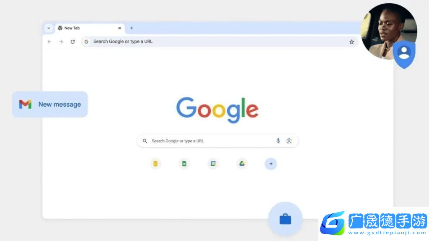429x241 pixels.
Task: Close the New Tab tab
Action: click(119, 28)
